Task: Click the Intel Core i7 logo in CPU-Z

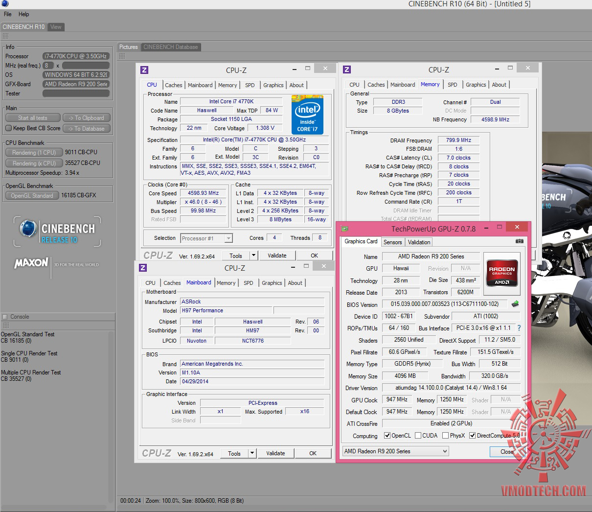Action: coord(307,115)
